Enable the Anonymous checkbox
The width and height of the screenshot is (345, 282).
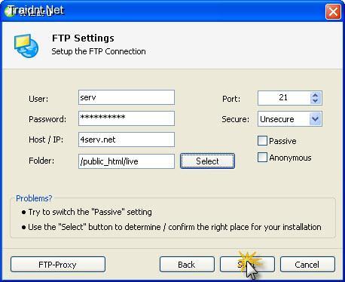262,158
